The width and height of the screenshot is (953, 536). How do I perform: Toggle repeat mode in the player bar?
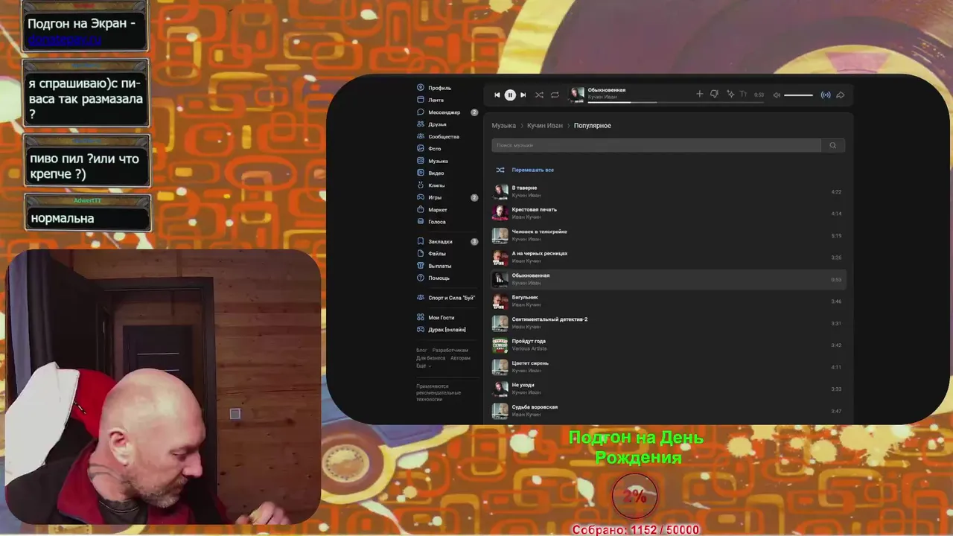coord(555,95)
